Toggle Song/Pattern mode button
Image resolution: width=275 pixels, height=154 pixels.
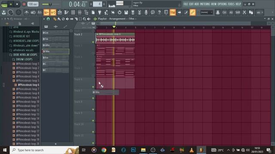4,4
